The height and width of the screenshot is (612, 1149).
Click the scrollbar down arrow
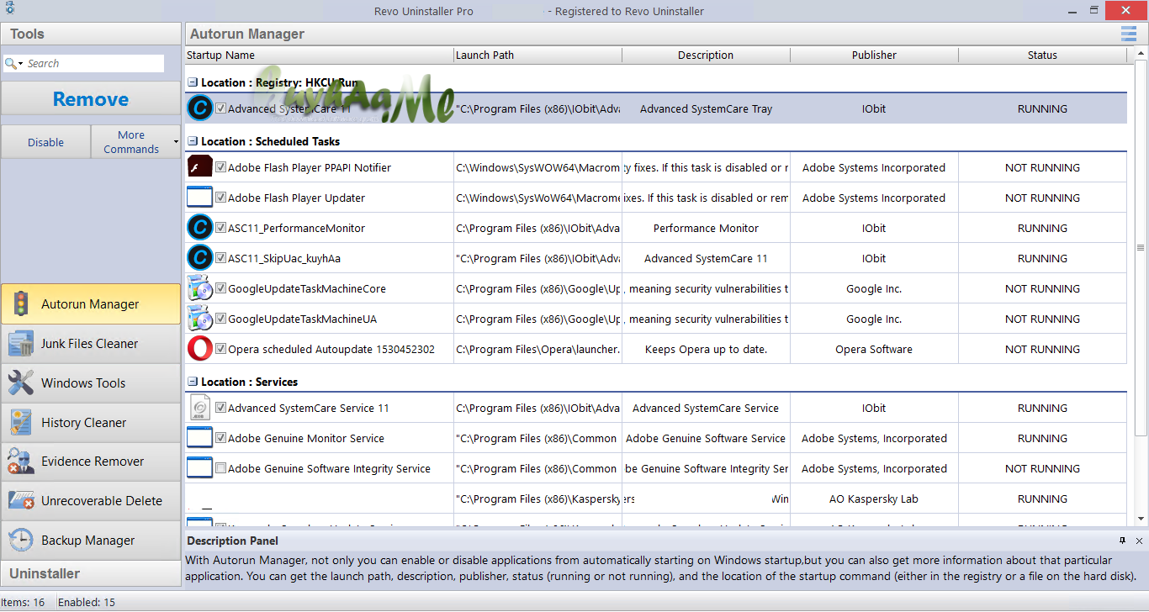pyautogui.click(x=1141, y=519)
